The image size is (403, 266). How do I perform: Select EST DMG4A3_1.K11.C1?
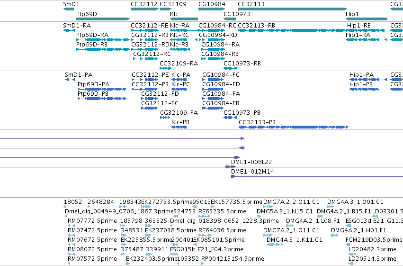tap(294, 240)
